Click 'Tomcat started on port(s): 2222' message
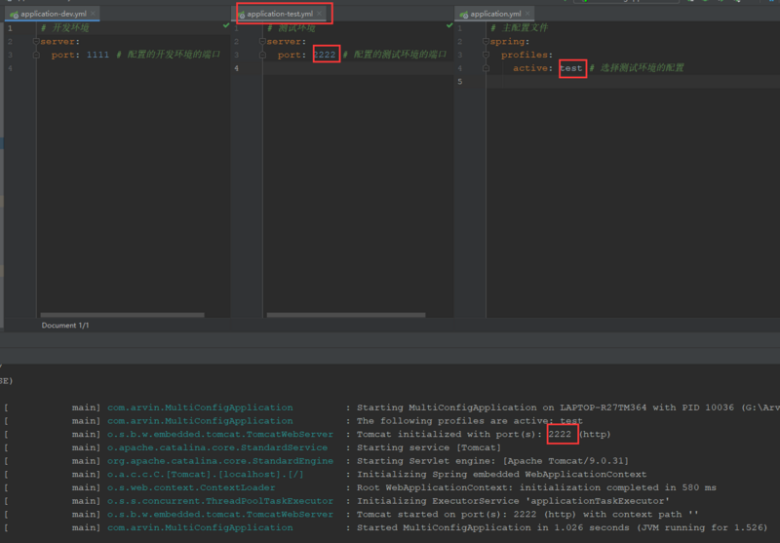Viewport: 780px width, 543px height. coord(527,515)
